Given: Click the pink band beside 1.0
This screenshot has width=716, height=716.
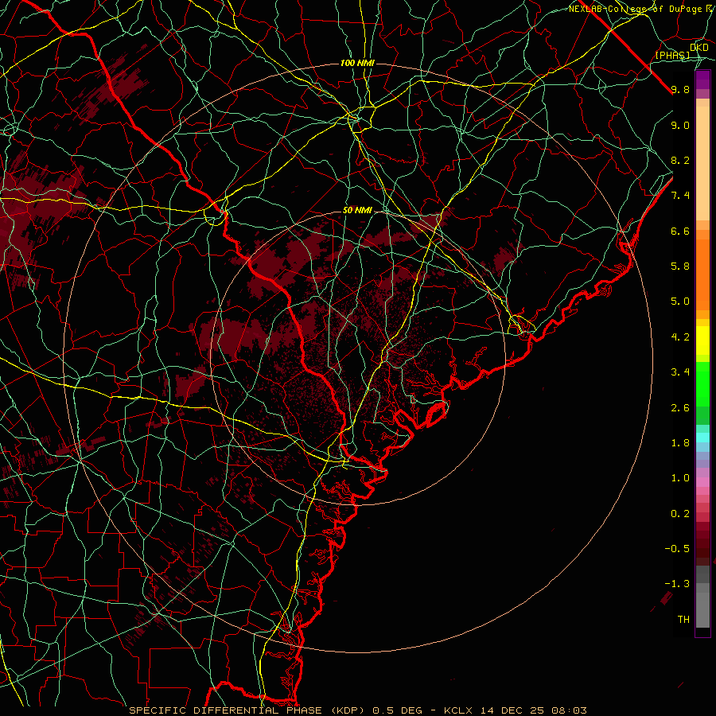Looking at the screenshot, I should pos(702,481).
